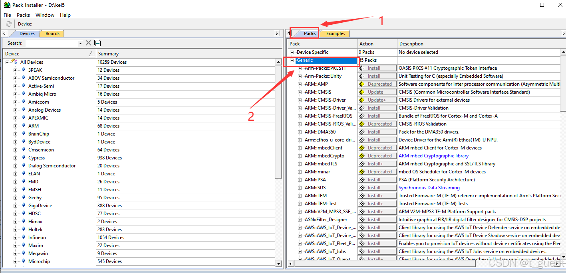The width and height of the screenshot is (566, 273).
Task: Click the vendor icon next to 3PEAK
Action: (x=24, y=70)
